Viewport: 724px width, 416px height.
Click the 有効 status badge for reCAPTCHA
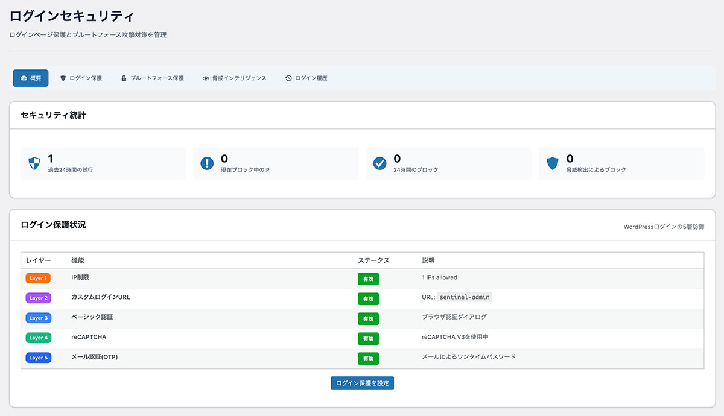[368, 339]
